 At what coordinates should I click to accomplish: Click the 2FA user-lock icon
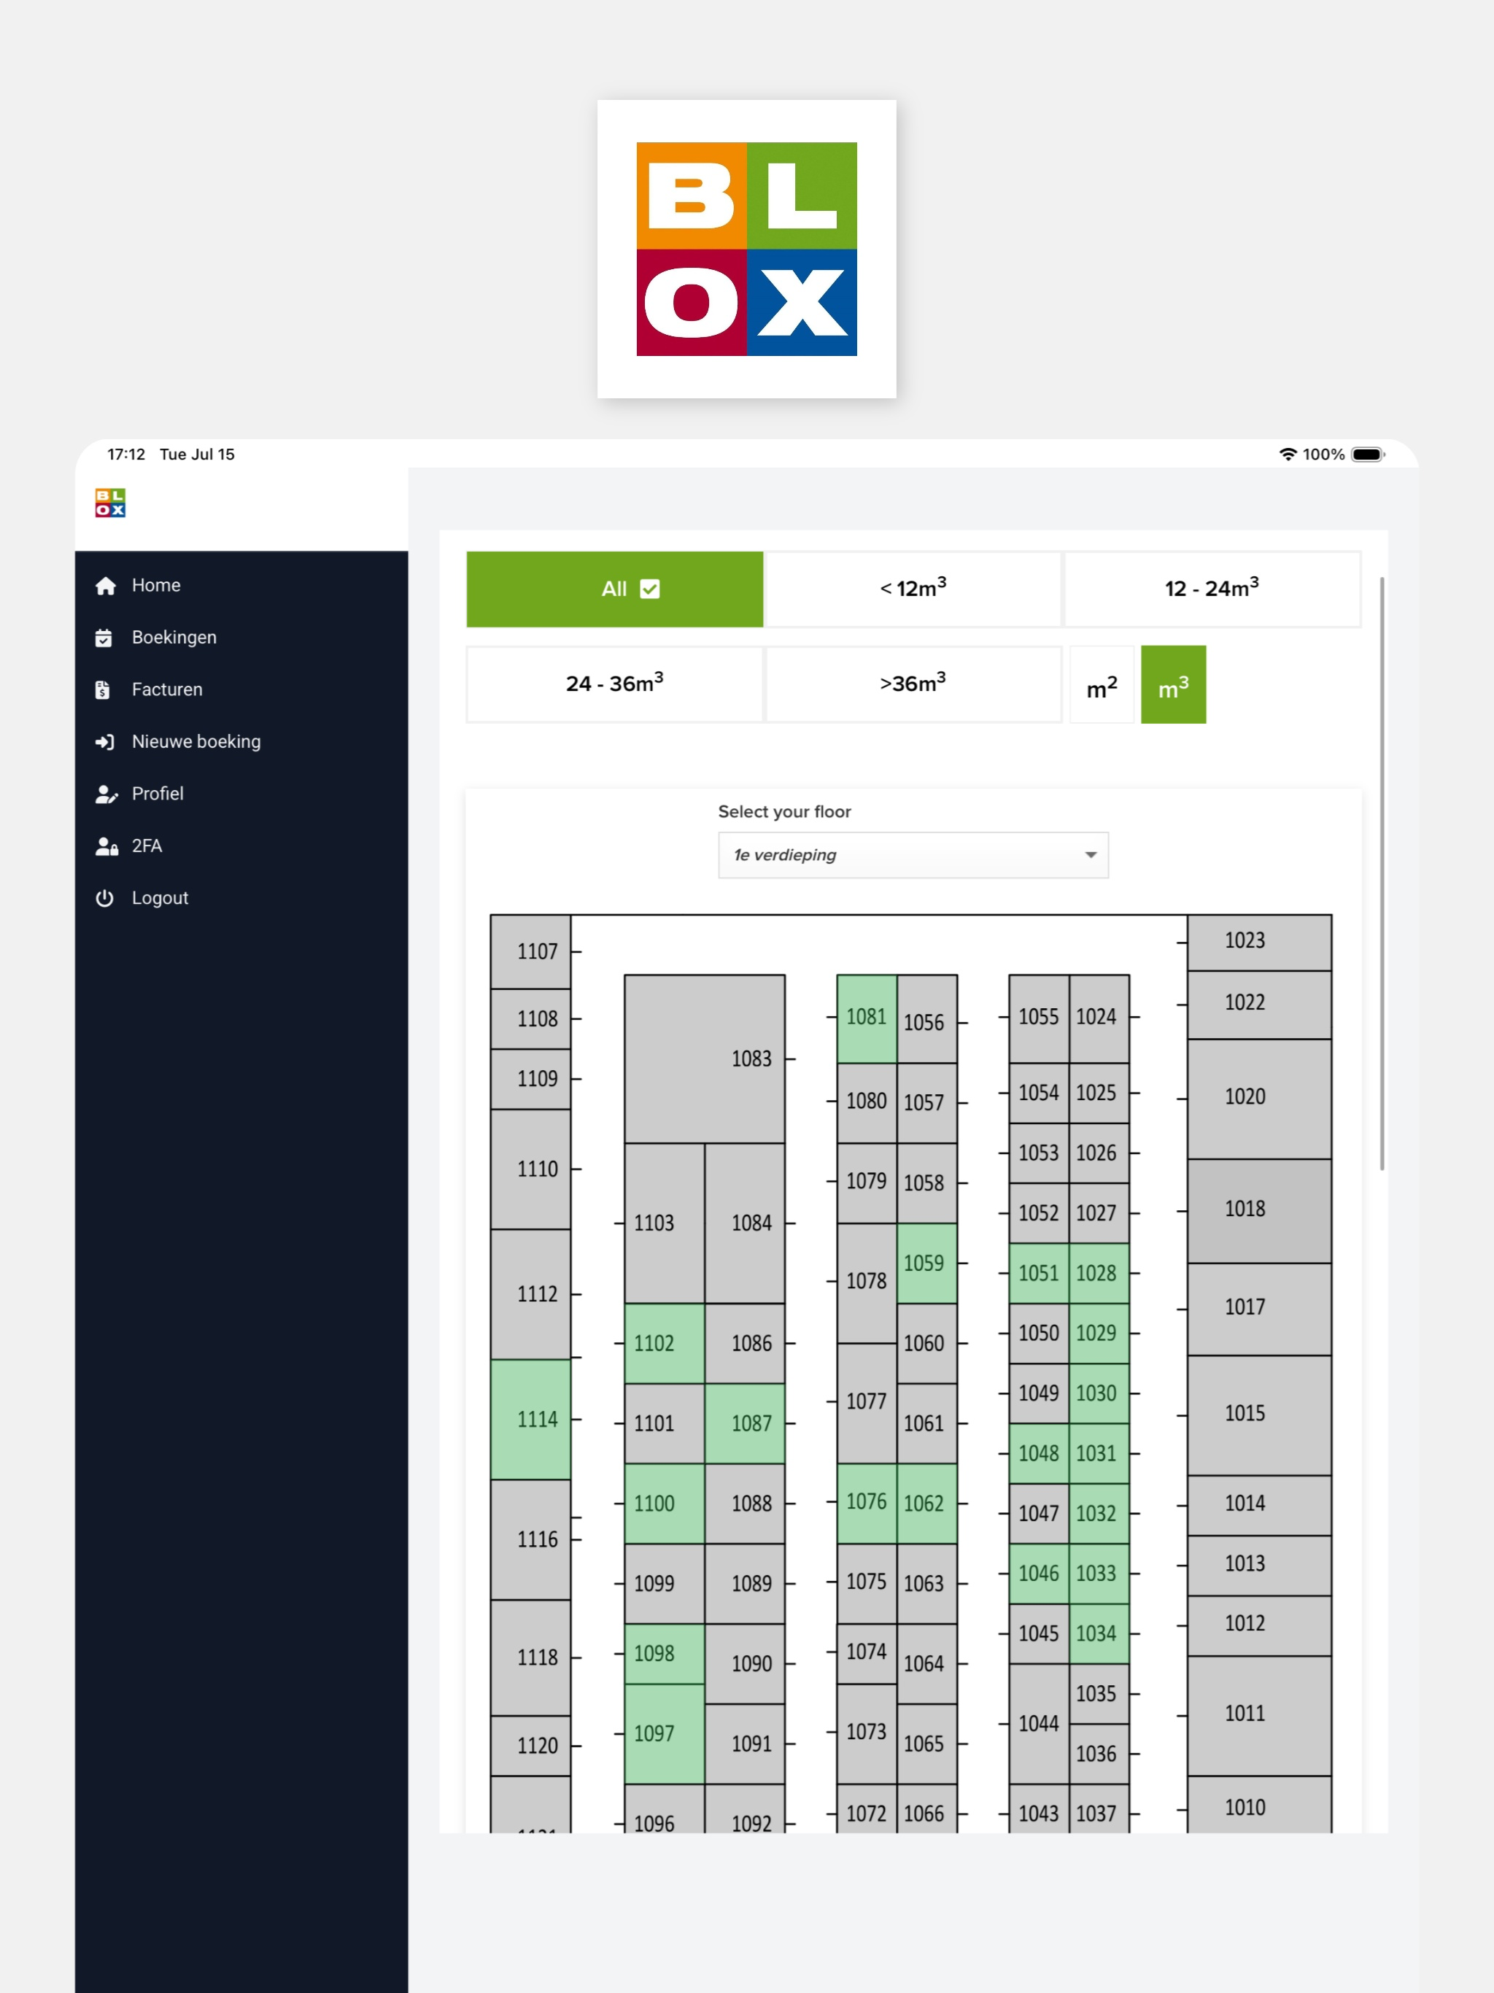(107, 847)
